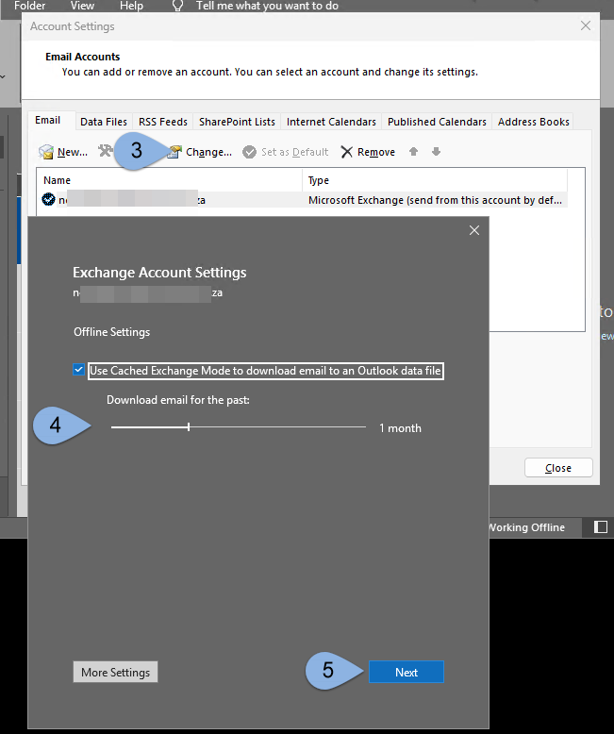Click the Change... button label
The image size is (614, 734).
click(208, 152)
